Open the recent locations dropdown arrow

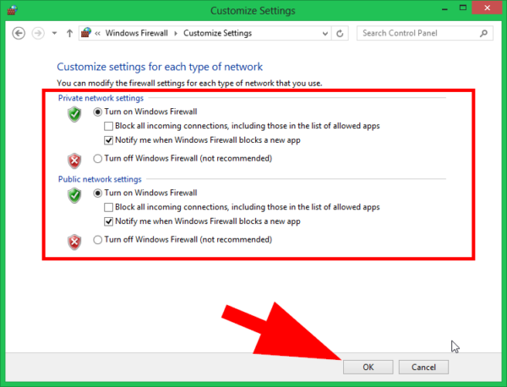point(55,34)
